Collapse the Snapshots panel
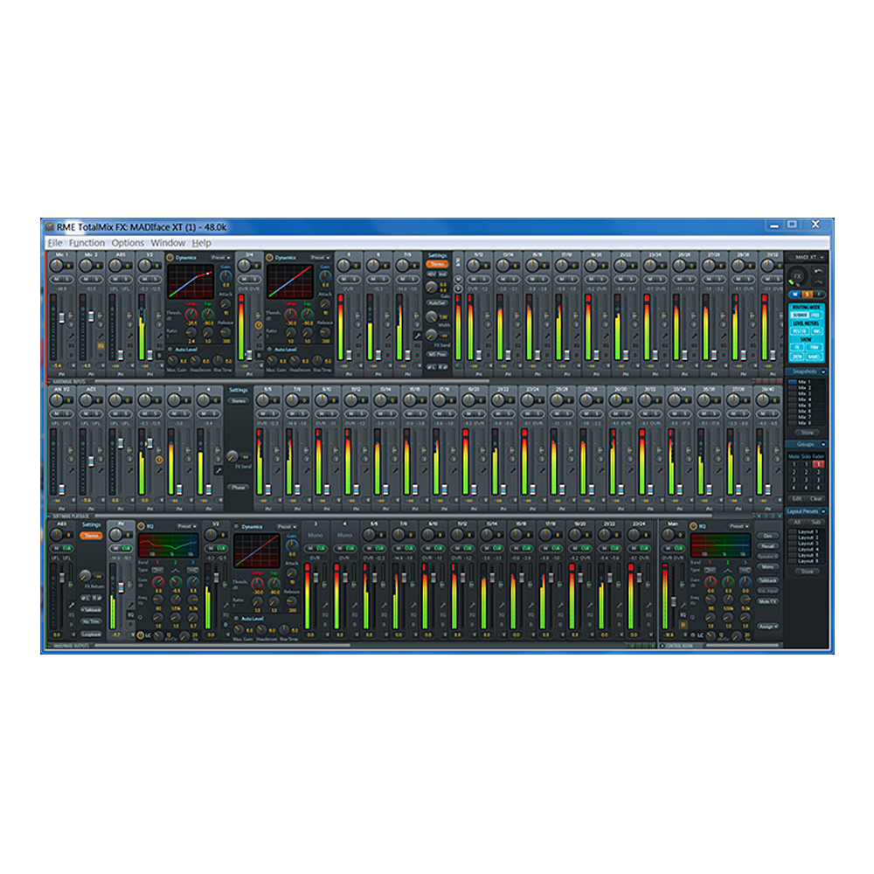The width and height of the screenshot is (874, 874). 823,371
